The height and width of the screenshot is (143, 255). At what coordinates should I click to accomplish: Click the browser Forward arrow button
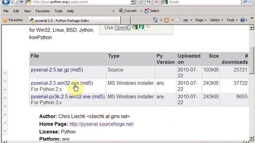[x=15, y=2]
